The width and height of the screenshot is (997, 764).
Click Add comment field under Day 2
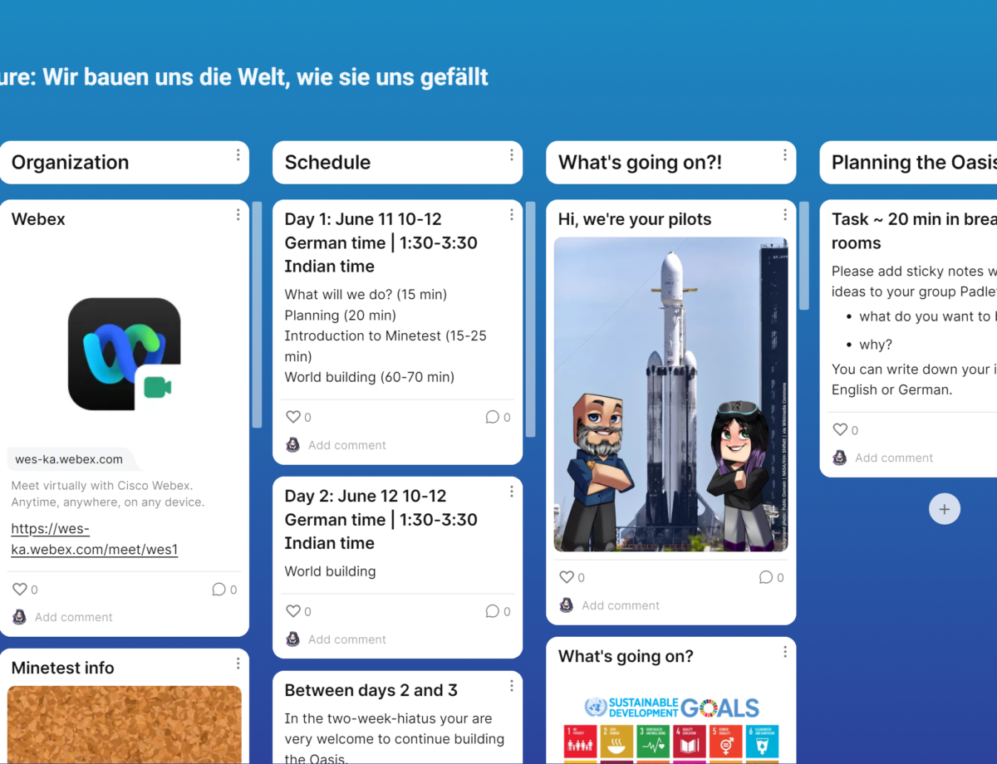coord(347,639)
